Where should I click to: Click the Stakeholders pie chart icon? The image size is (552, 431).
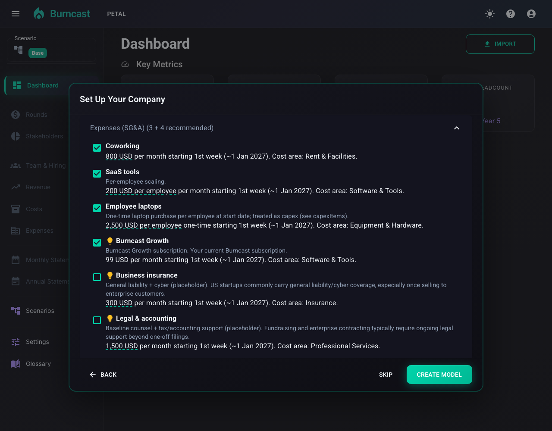(16, 136)
